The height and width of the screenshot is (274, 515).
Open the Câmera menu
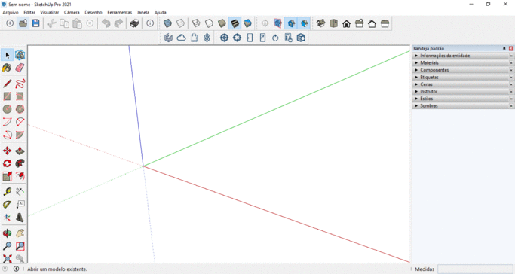[x=72, y=12]
